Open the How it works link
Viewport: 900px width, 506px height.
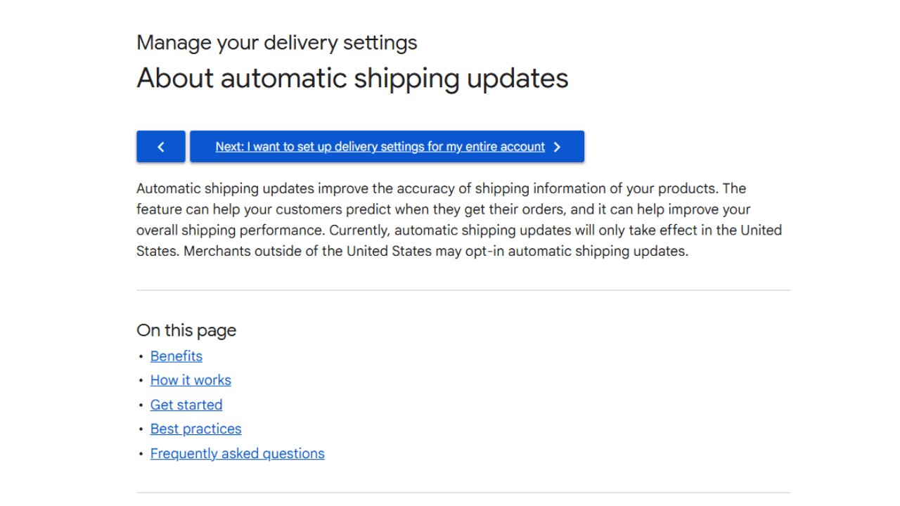(x=191, y=380)
